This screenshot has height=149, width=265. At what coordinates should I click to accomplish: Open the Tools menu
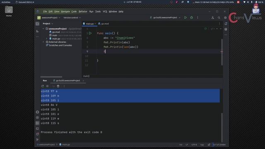coord(98,12)
